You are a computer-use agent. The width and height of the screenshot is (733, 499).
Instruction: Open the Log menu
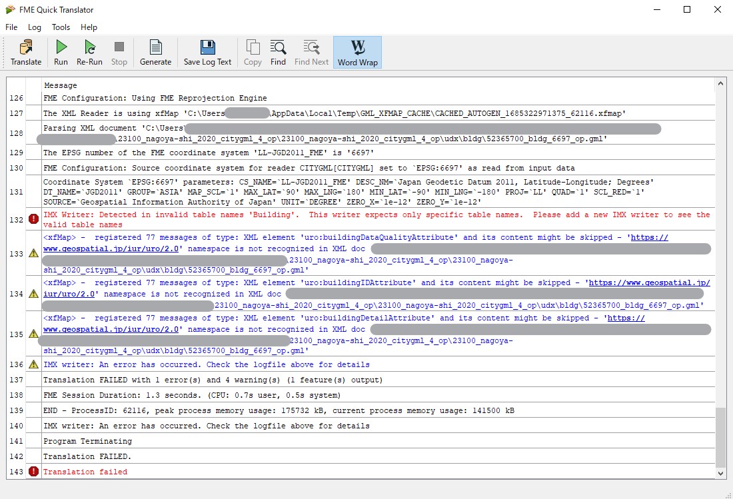tap(35, 27)
